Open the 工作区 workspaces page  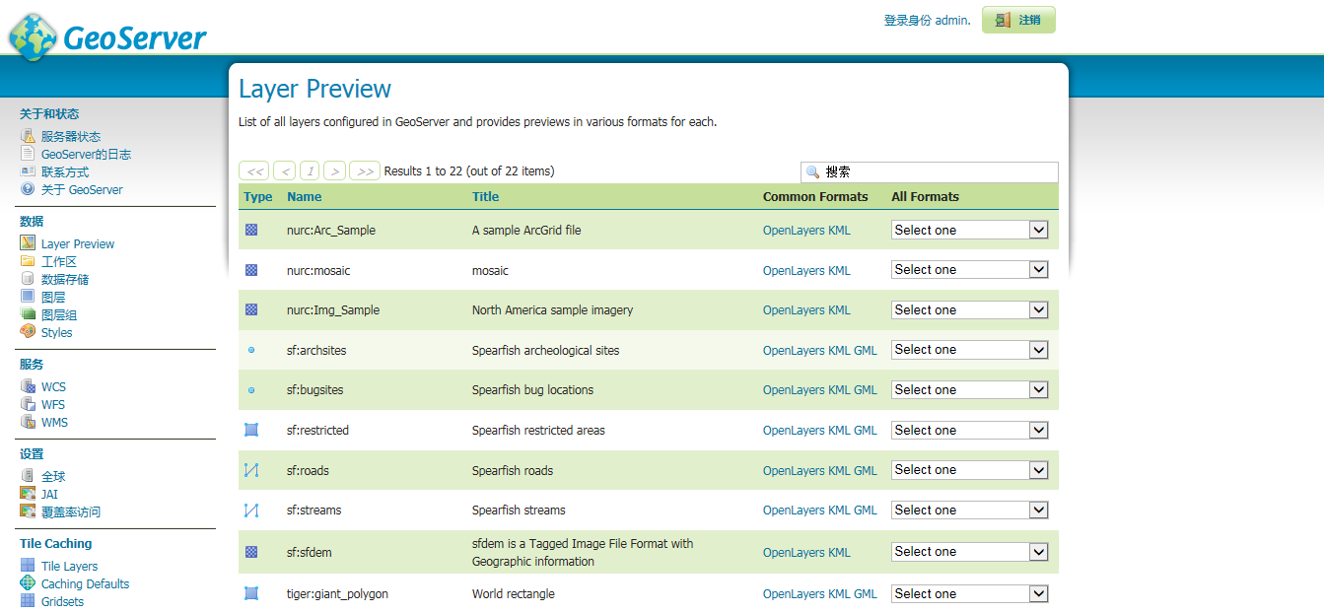coord(59,261)
